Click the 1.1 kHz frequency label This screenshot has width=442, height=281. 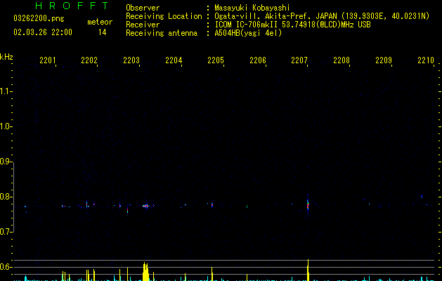pyautogui.click(x=6, y=91)
